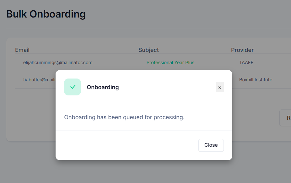
Task: Select the tiabutler email cell
Action: pos(39,80)
